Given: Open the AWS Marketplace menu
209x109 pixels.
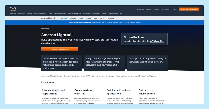Looking at the screenshot, I should click(x=75, y=14).
